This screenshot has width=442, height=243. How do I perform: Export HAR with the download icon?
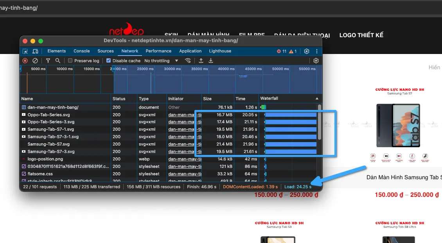[x=211, y=61]
